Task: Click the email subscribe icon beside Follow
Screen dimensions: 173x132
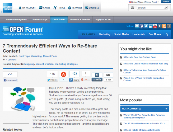Action: [x=137, y=26]
